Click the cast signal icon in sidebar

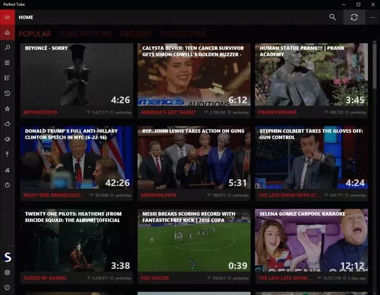pos(7,170)
